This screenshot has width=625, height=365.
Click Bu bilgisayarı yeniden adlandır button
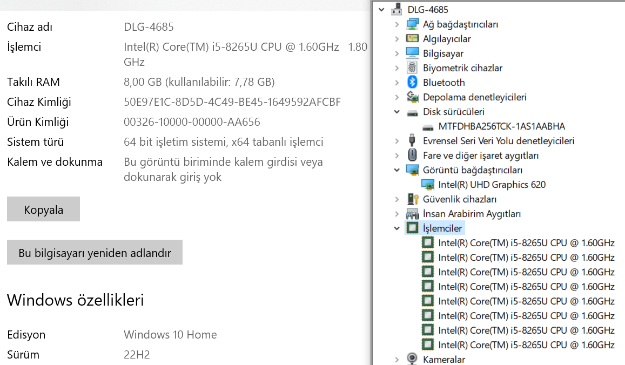(95, 253)
